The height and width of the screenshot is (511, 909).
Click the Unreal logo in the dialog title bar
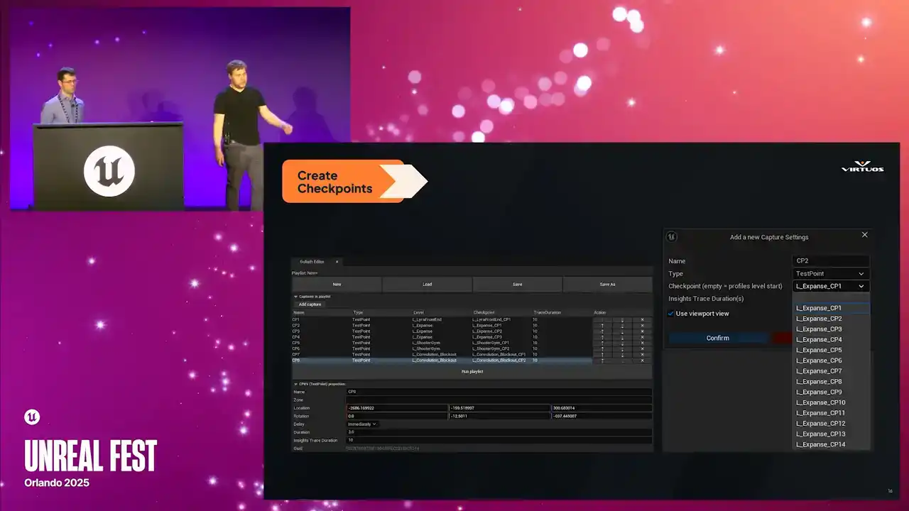pyautogui.click(x=672, y=237)
